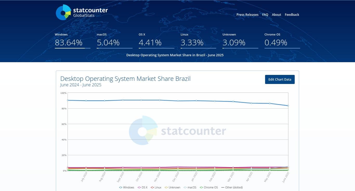The width and height of the screenshot is (355, 191).
Task: Toggle the Linux legend marker
Action: (x=152, y=187)
